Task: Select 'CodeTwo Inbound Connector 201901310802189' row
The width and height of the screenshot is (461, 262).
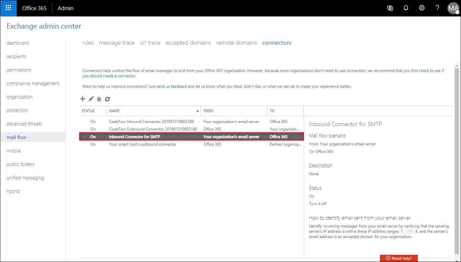Action: 191,122
